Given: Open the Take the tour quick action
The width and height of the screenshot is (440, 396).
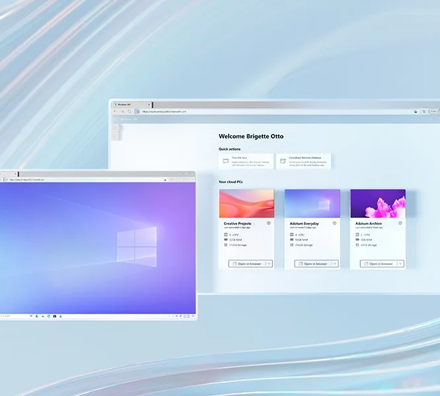Looking at the screenshot, I should [x=246, y=161].
